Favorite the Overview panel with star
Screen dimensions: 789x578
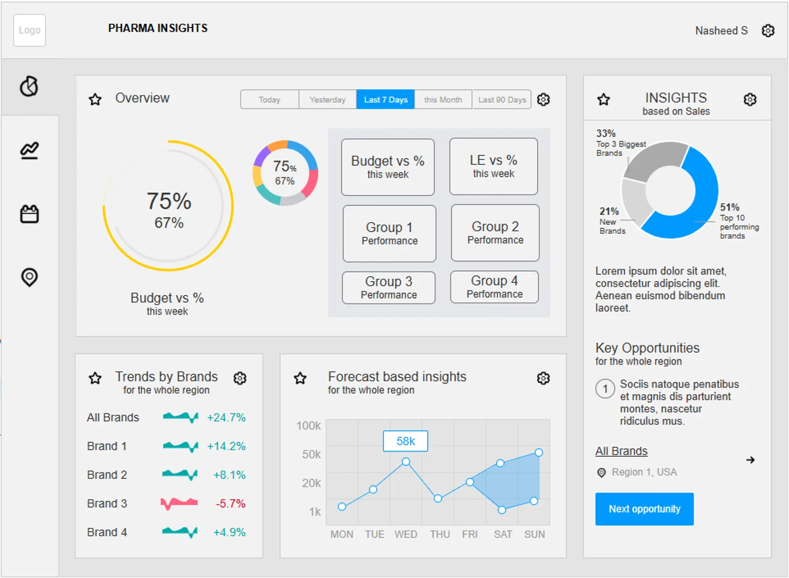click(95, 99)
